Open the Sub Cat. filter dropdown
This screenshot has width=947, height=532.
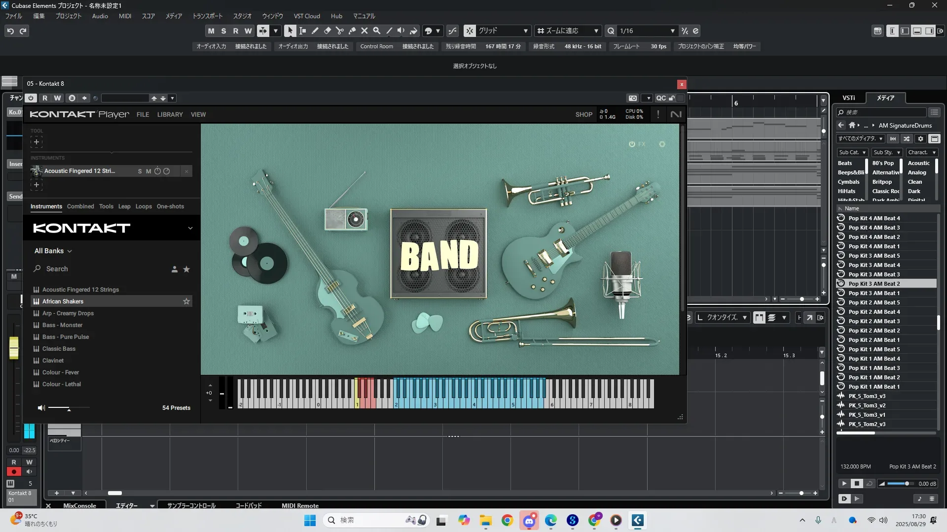click(852, 153)
